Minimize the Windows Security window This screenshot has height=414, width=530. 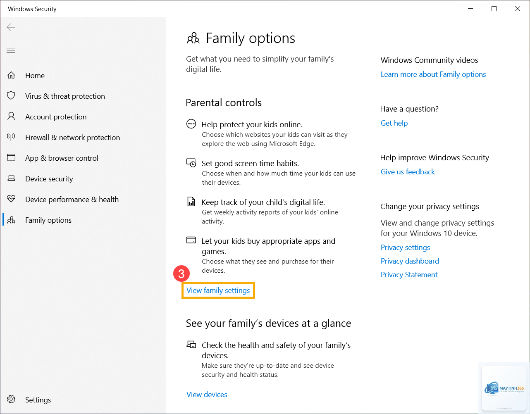[470, 9]
